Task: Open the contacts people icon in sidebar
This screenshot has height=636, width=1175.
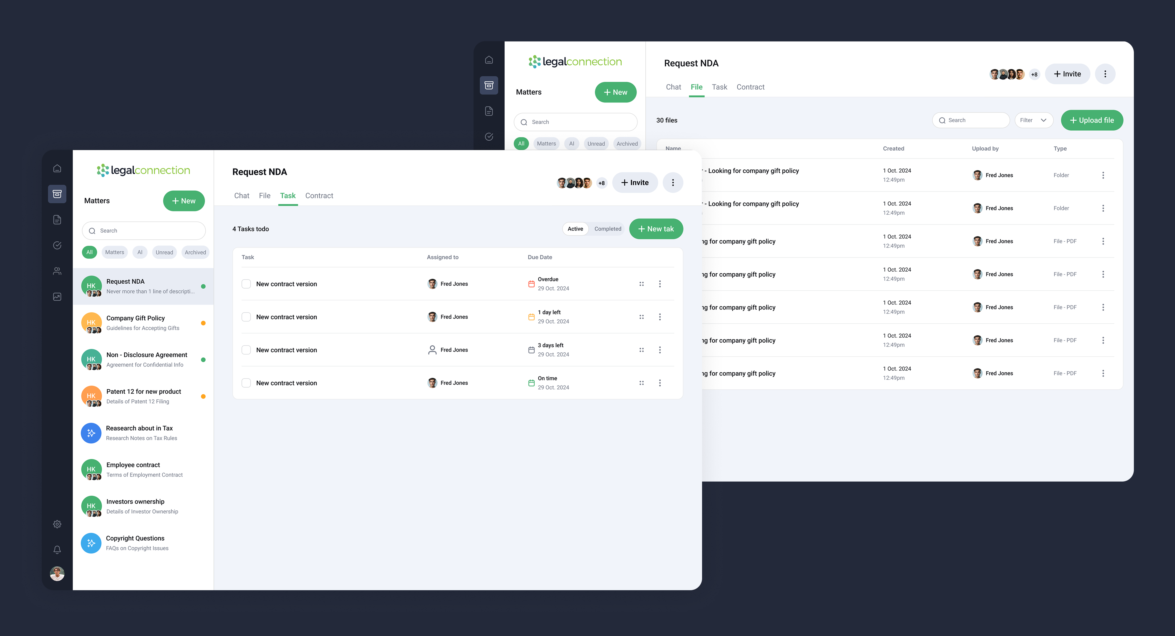Action: click(57, 271)
